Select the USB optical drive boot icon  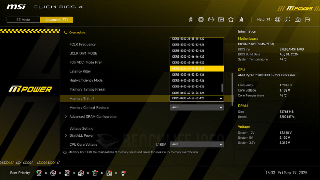[81, 173]
